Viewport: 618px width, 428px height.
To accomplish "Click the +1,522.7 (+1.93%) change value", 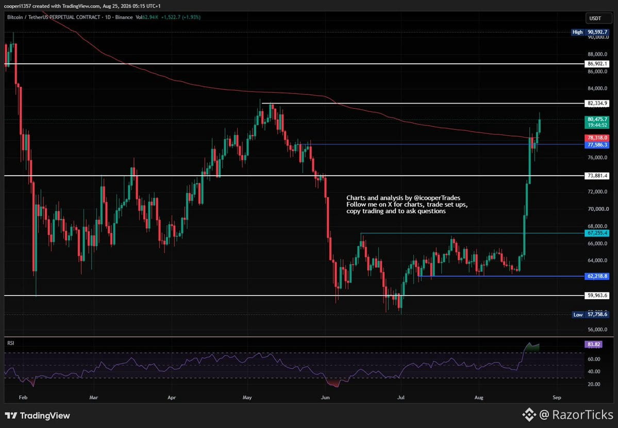I will click(x=181, y=18).
